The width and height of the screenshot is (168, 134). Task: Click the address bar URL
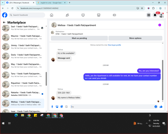point(39,8)
